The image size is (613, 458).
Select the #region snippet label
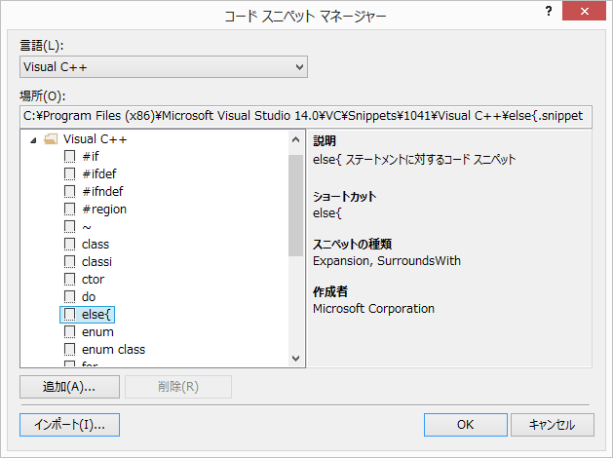point(104,210)
